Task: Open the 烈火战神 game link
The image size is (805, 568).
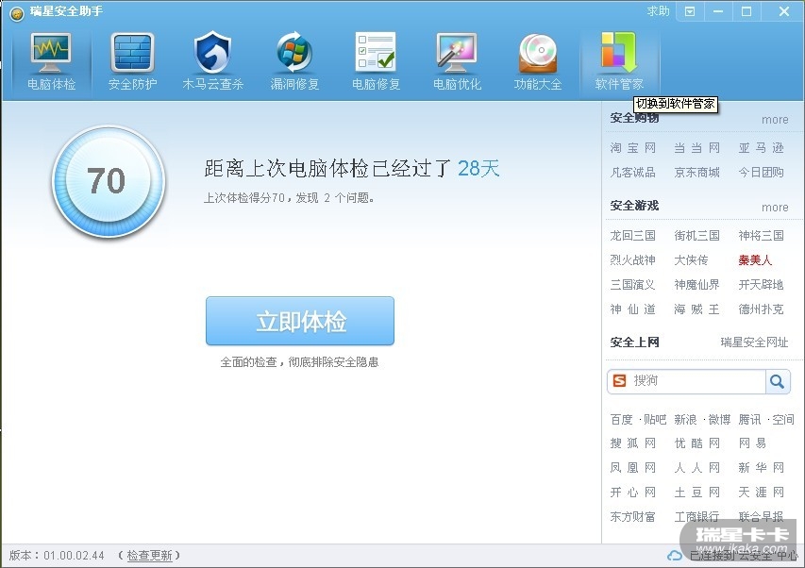Action: pyautogui.click(x=632, y=260)
